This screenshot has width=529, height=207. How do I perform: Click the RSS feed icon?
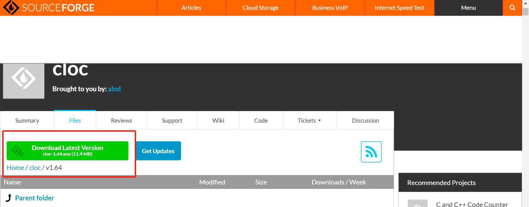[371, 152]
